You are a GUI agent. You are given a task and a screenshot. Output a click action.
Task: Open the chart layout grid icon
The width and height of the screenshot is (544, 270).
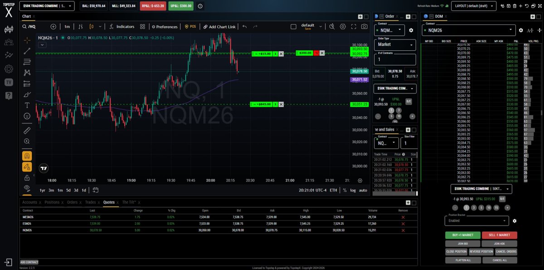click(143, 27)
